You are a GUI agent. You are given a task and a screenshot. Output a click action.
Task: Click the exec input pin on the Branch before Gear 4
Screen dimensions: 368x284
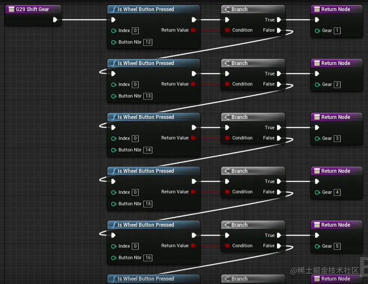227,181
